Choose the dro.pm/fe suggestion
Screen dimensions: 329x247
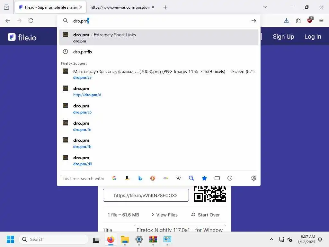coord(159,126)
